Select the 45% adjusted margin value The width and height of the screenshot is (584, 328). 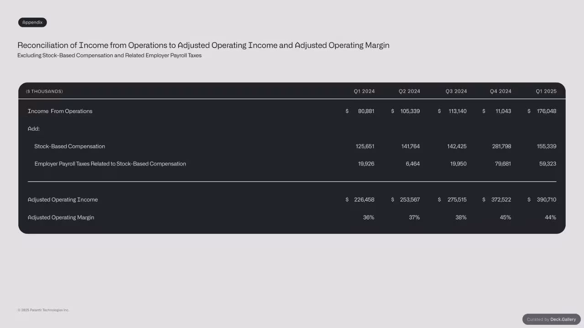(506, 217)
